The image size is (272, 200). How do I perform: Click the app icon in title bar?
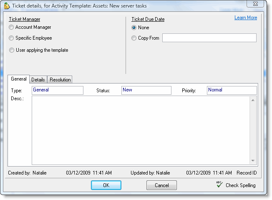point(6,5)
